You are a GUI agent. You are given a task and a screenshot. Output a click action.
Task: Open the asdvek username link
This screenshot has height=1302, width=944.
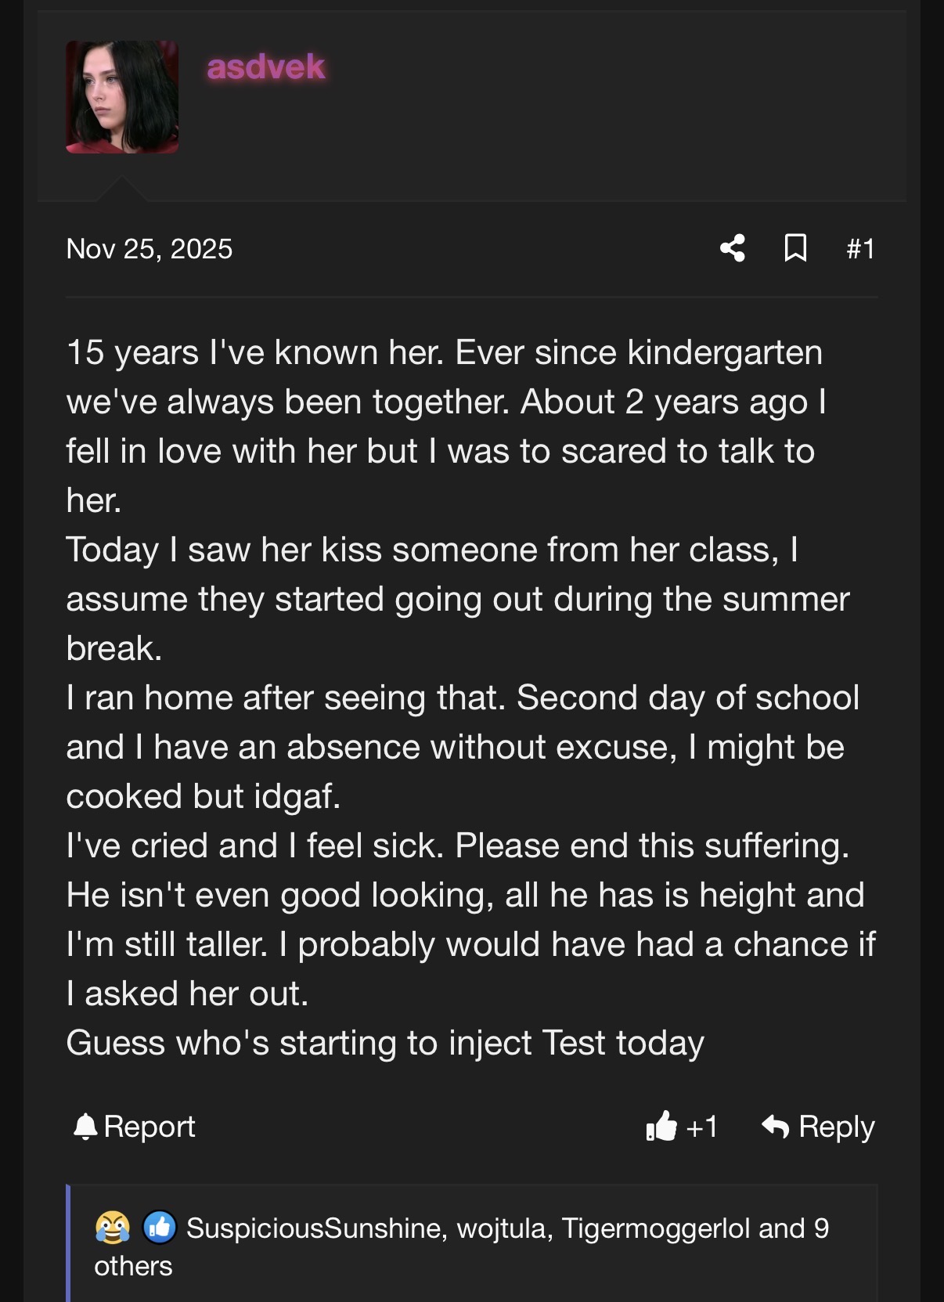266,67
